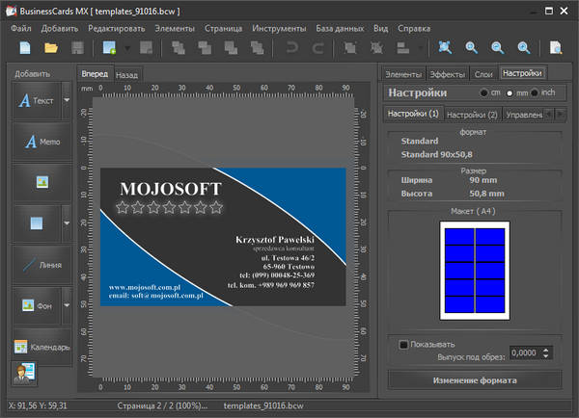The width and height of the screenshot is (579, 418).
Task: Expand the Текст options arrow
Action: (67, 100)
